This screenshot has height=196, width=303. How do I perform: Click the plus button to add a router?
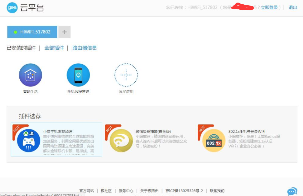pos(64,32)
